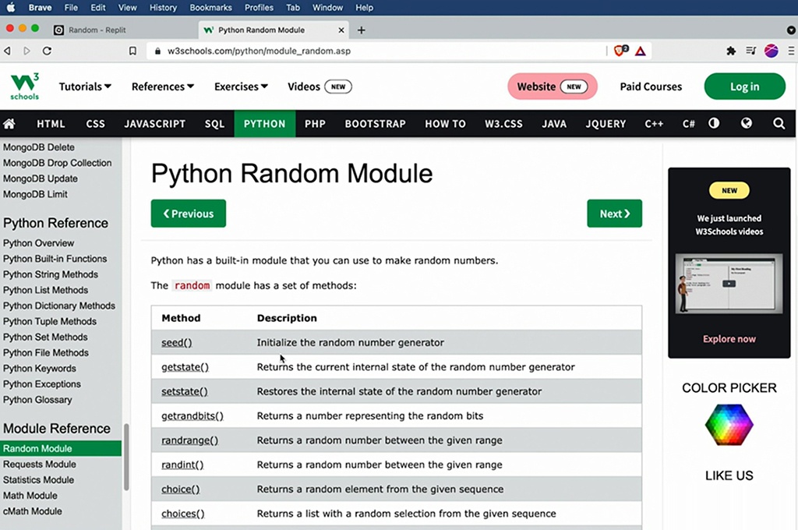Click the Brave Shields lion icon
The image size is (798, 530).
click(620, 51)
